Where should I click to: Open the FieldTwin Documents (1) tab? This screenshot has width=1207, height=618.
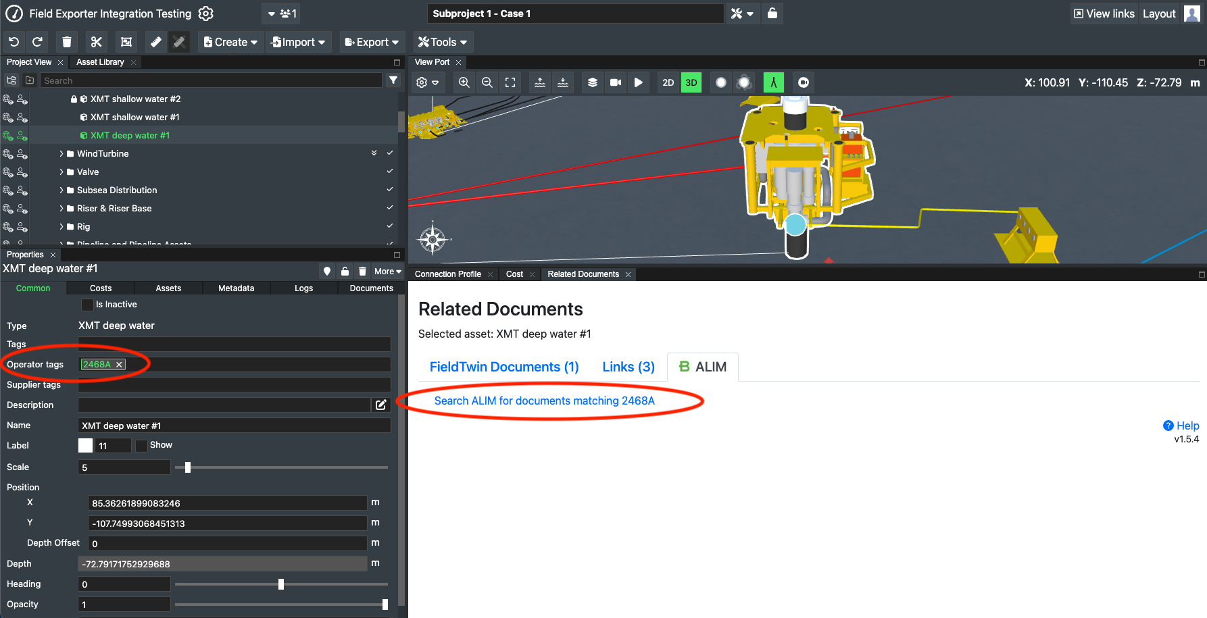[x=504, y=367]
